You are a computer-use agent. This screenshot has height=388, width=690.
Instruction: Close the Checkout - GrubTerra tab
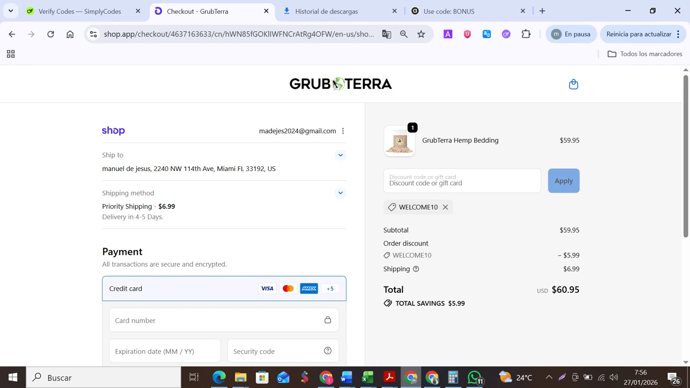click(266, 11)
